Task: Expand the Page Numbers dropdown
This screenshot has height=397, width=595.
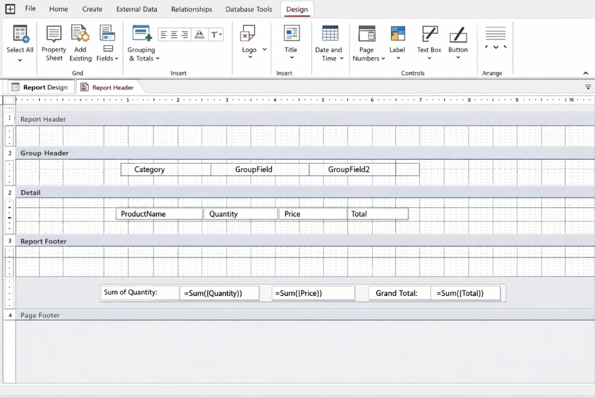Action: (x=383, y=59)
